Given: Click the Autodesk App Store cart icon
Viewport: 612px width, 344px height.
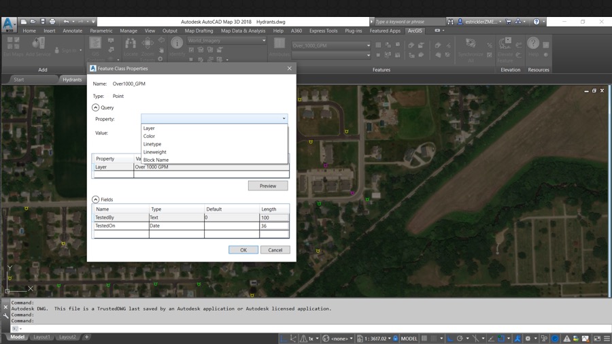Looking at the screenshot, I should [508, 22].
